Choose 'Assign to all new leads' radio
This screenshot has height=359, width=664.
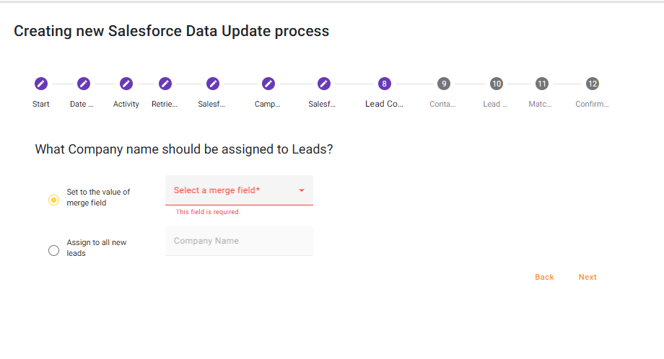click(53, 250)
